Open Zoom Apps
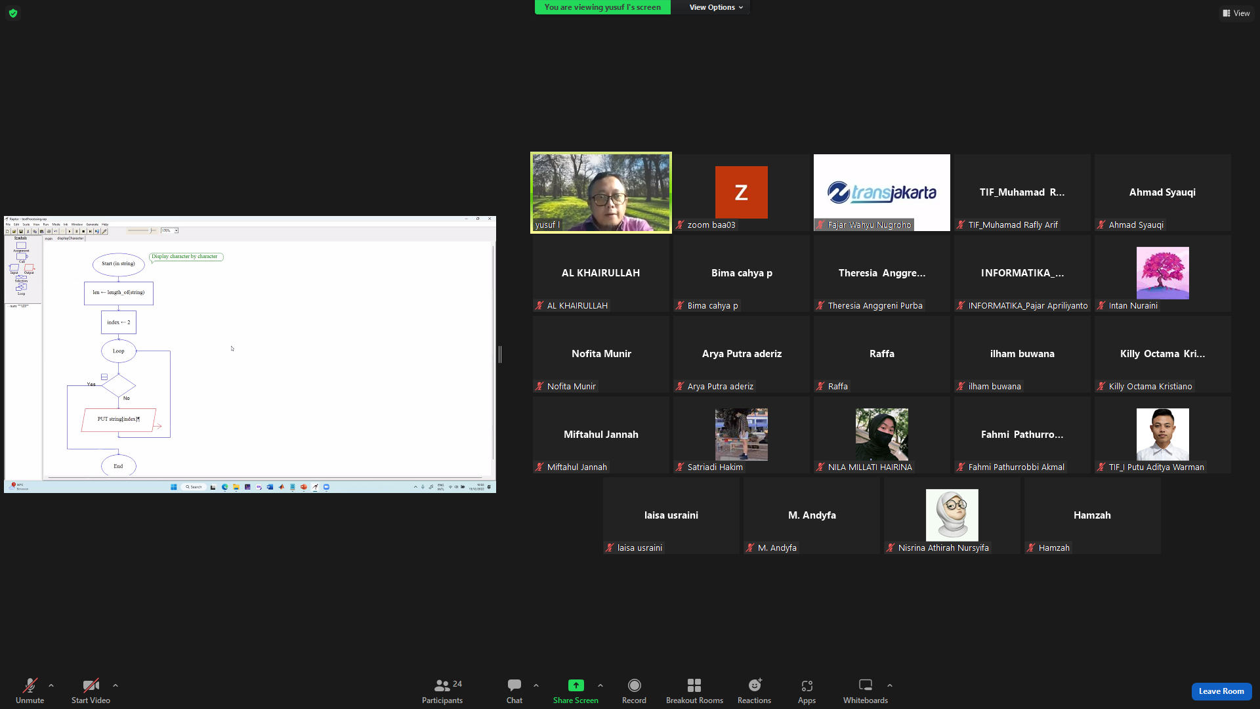The width and height of the screenshot is (1260, 709). pos(807,691)
